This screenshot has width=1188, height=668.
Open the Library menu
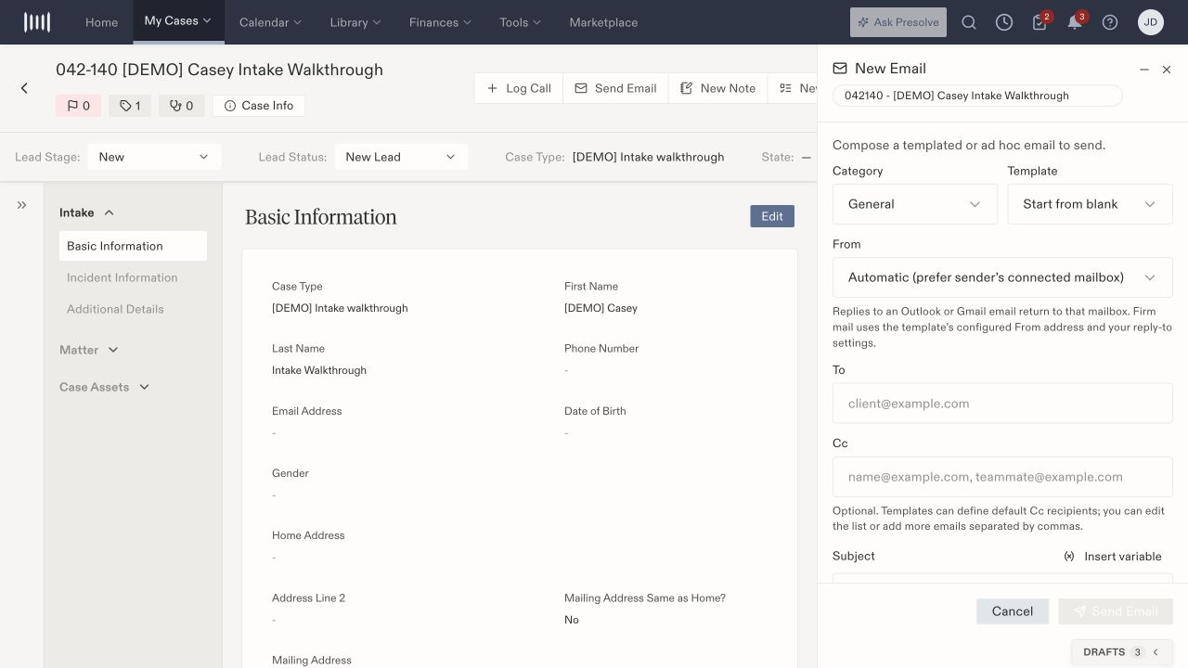click(x=355, y=22)
